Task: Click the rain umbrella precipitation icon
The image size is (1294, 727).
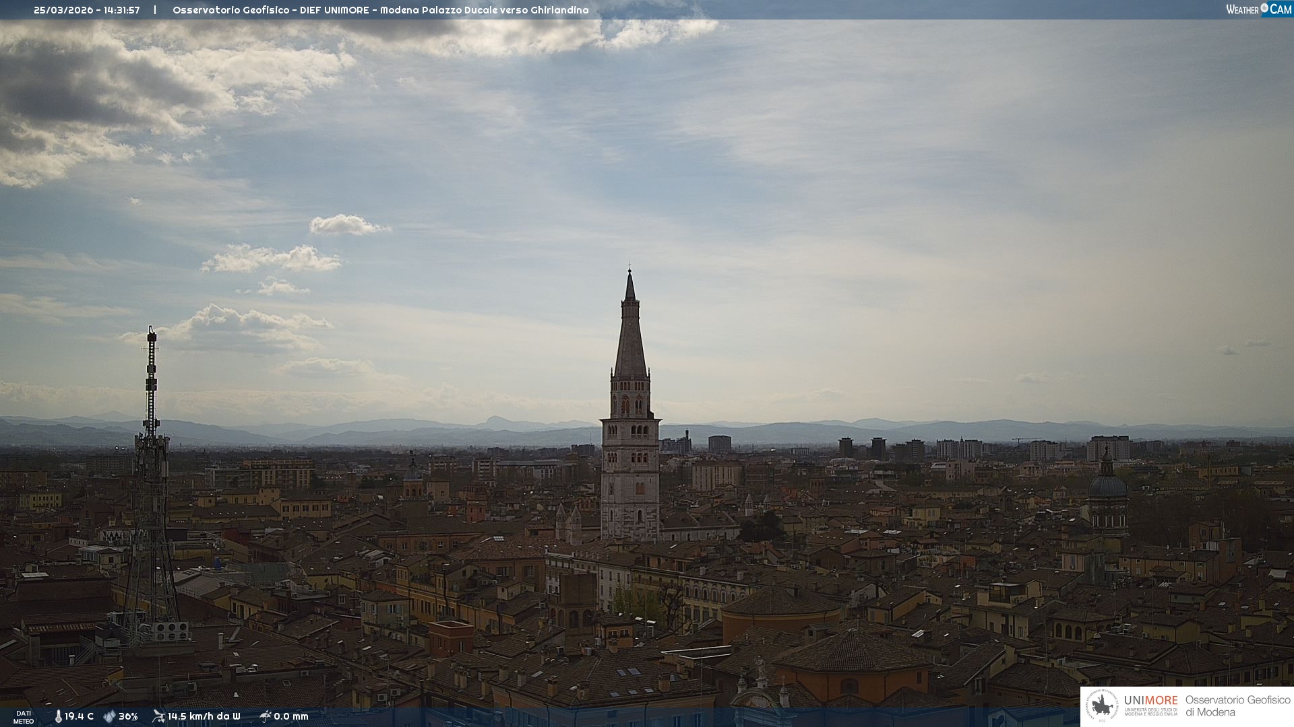Action: coord(265,716)
